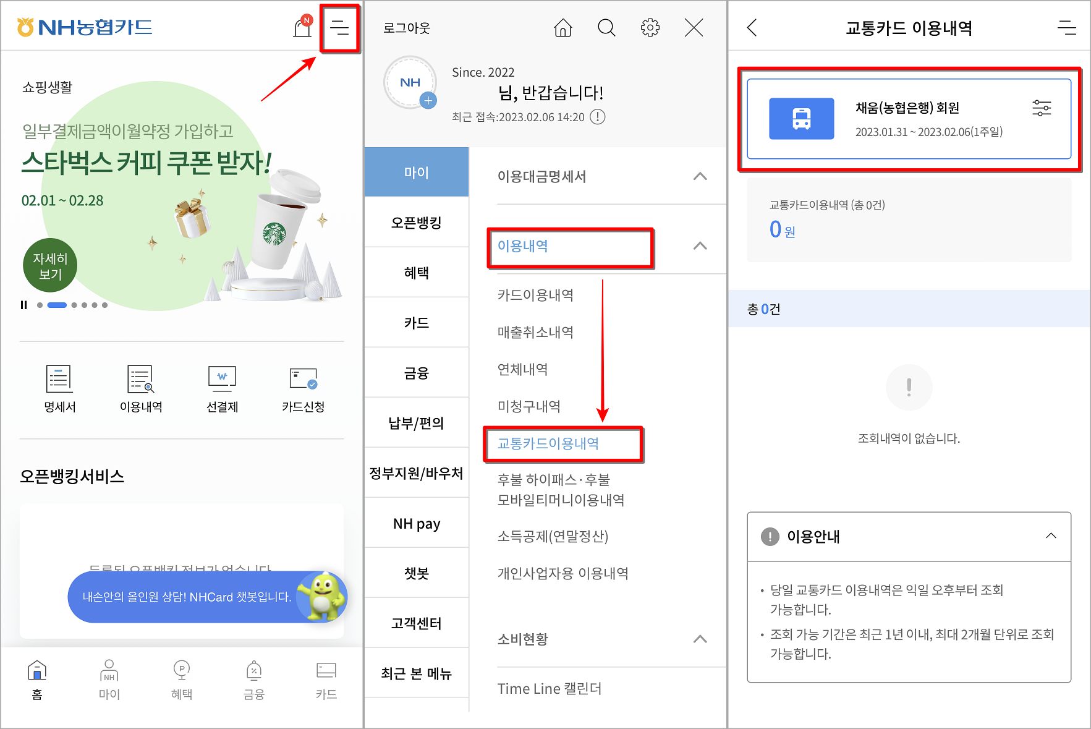
Task: Select 혜택 in bottom navigation bar
Action: 182,680
